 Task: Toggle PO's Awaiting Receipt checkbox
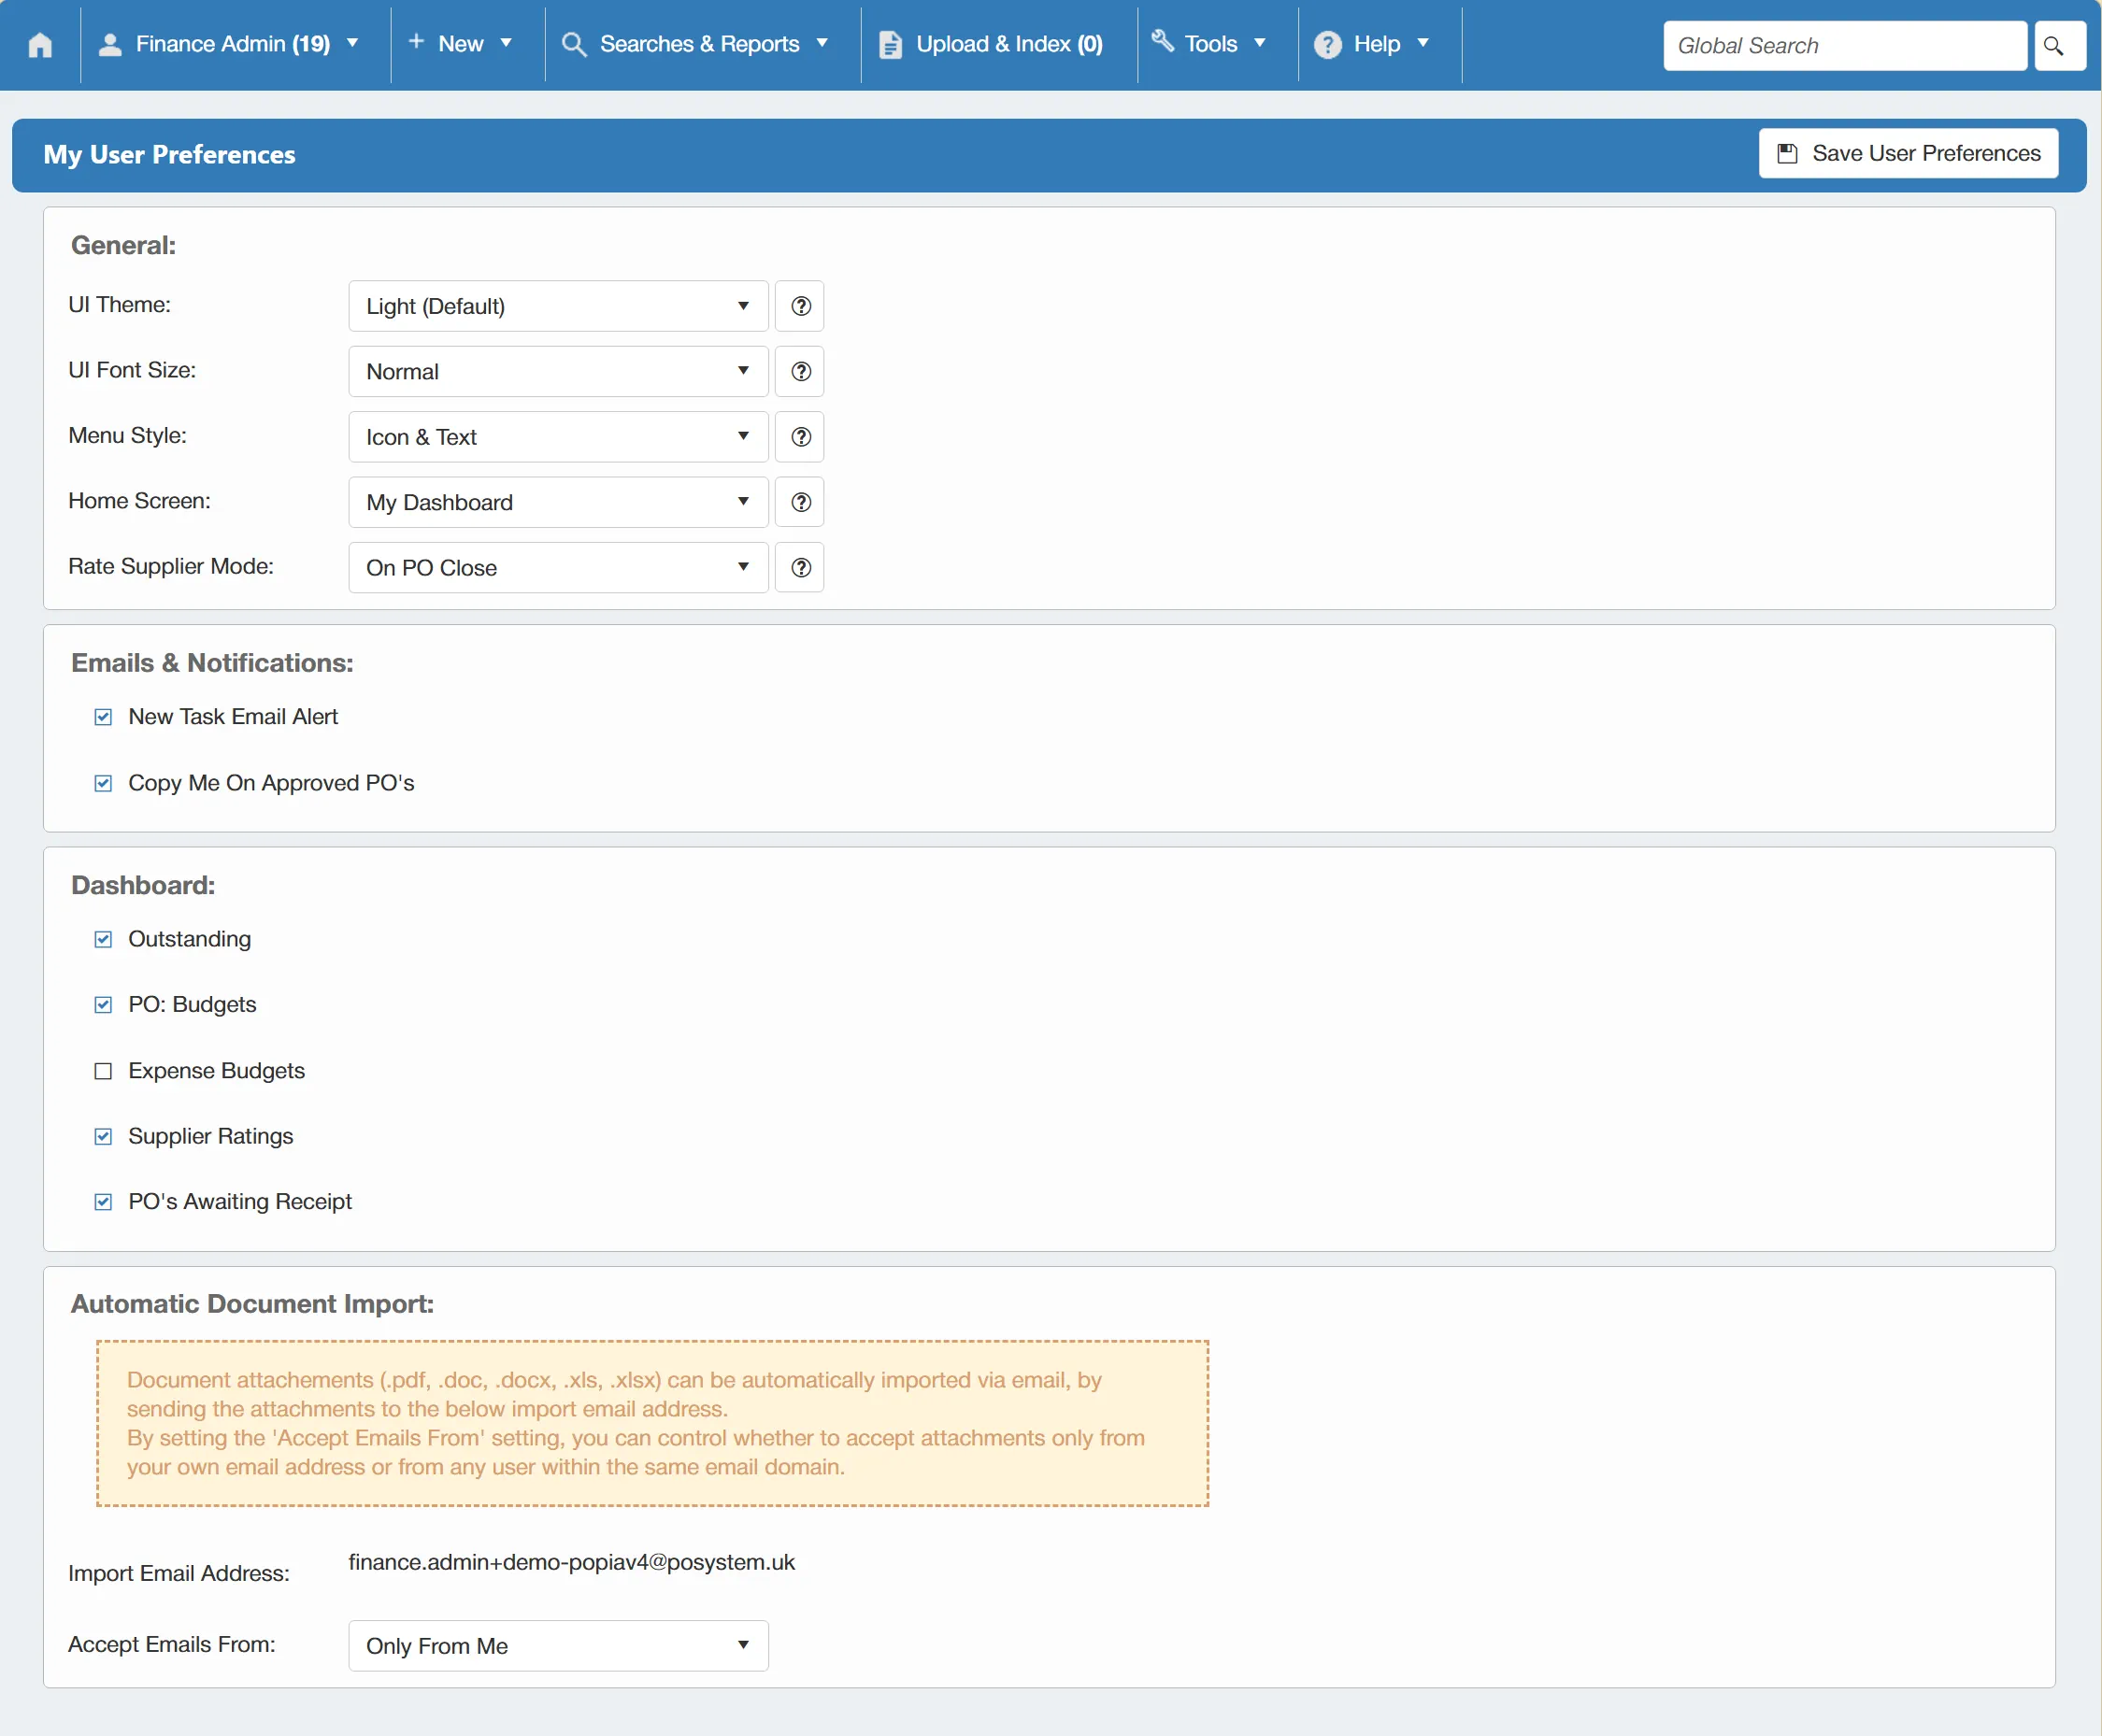coord(103,1202)
